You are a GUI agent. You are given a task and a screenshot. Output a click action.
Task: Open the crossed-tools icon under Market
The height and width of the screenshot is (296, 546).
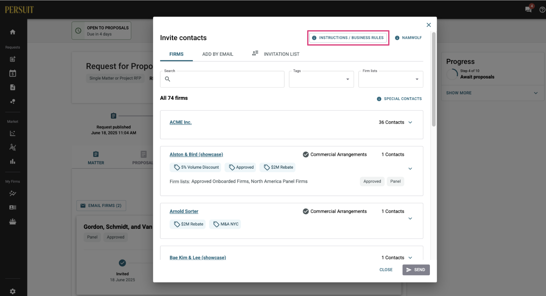point(13,147)
